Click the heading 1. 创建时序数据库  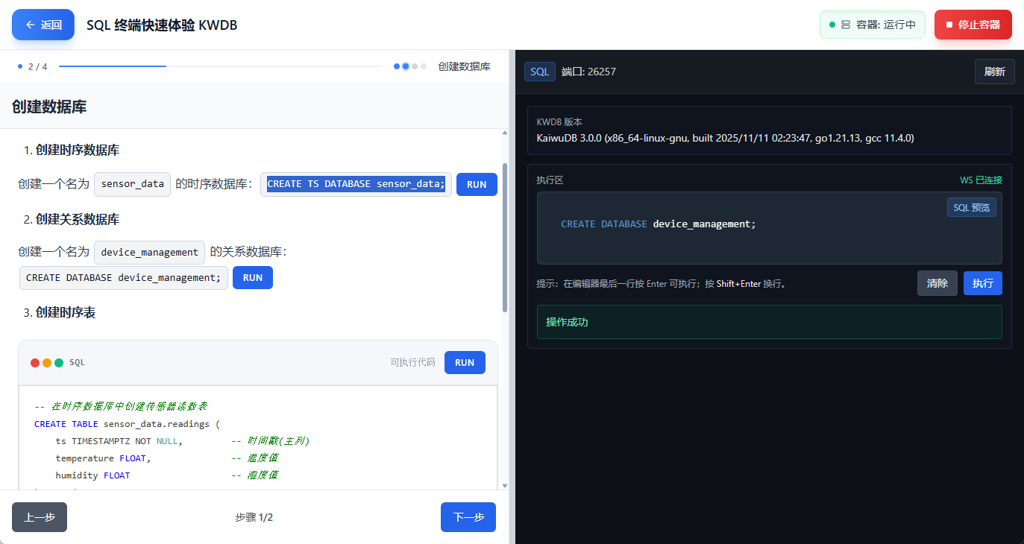click(x=72, y=150)
